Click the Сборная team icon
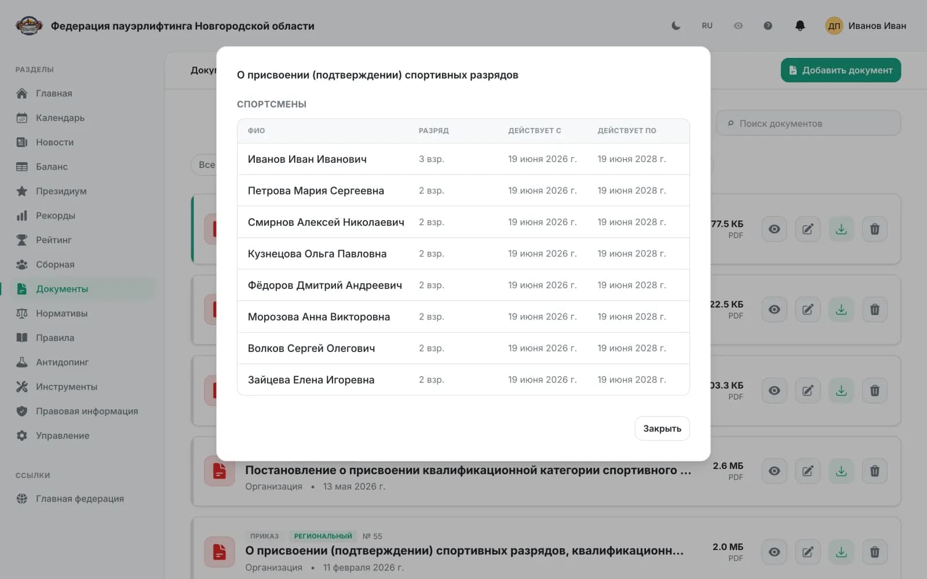Viewport: 927px width, 579px height. click(22, 264)
